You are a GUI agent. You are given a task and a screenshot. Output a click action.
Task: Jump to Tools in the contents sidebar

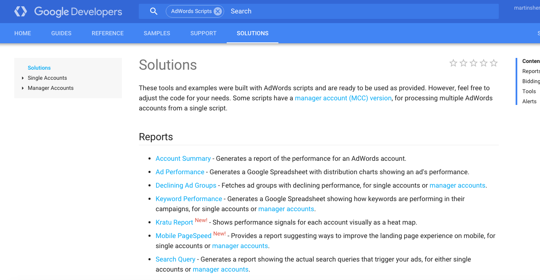click(x=529, y=92)
